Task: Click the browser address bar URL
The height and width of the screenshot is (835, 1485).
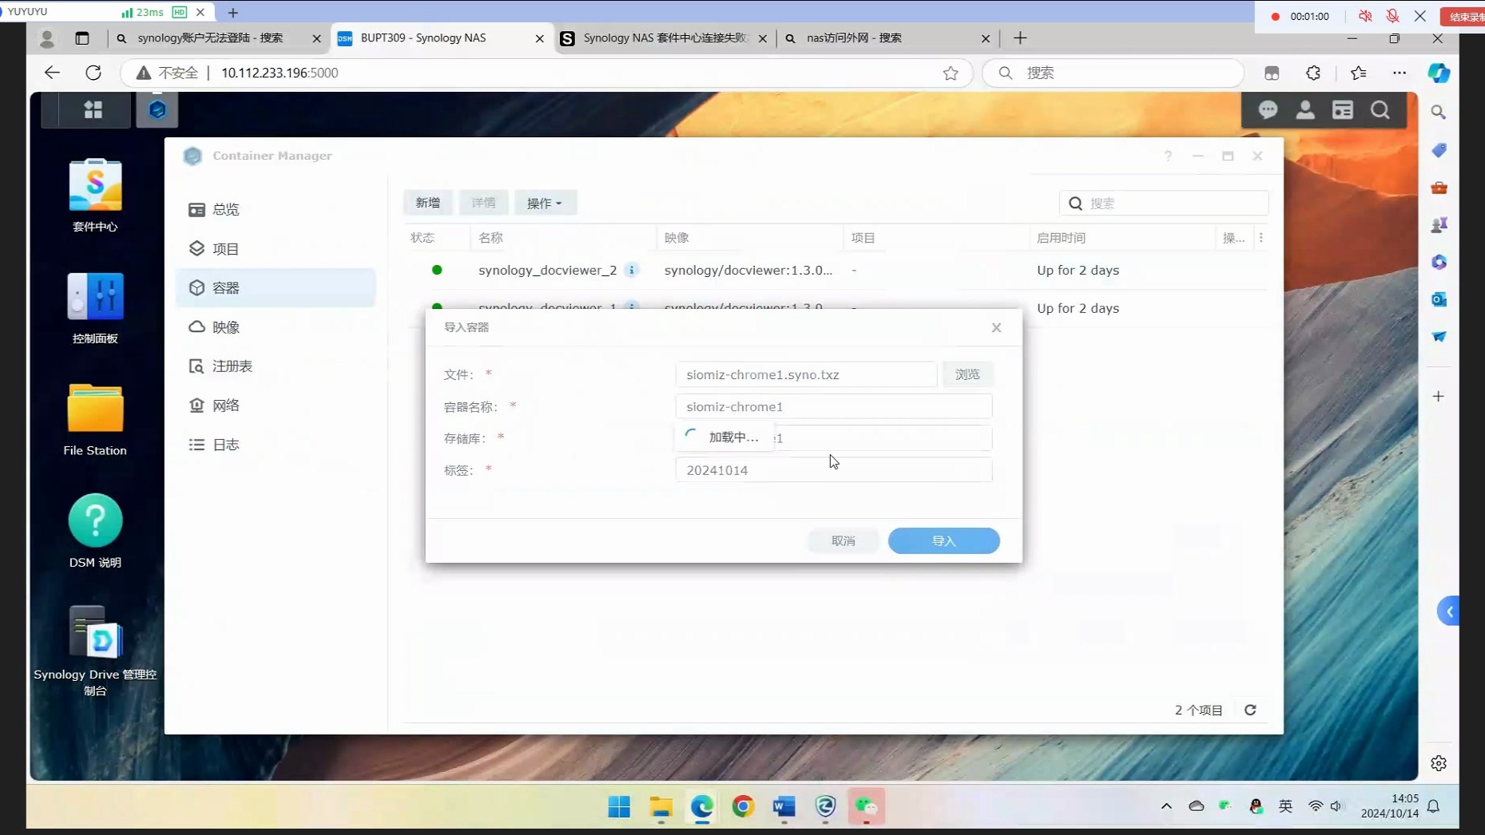Action: pyautogui.click(x=280, y=73)
